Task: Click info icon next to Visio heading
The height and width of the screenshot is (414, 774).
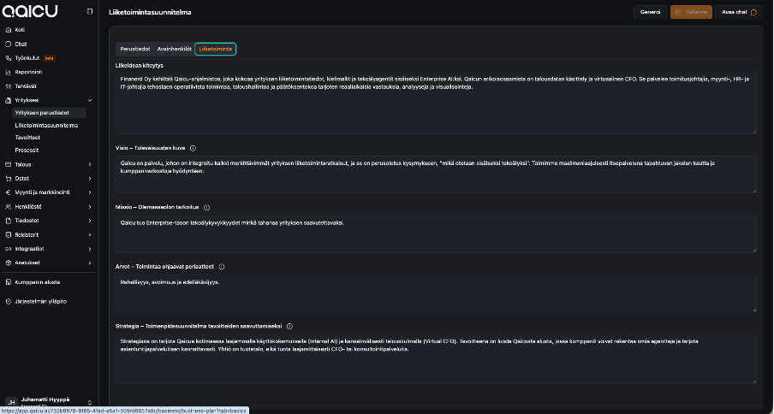Action: click(193, 148)
